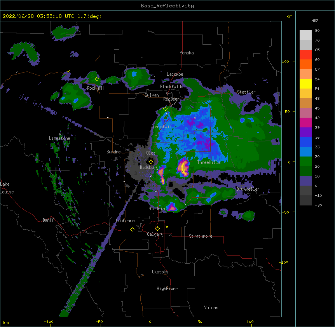
Task: Click the Cochrane town label
Action: click(x=125, y=221)
